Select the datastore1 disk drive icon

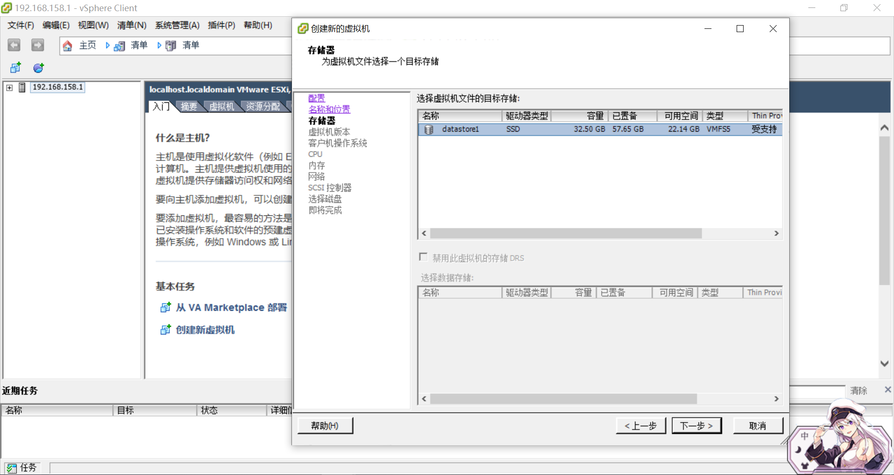[428, 129]
